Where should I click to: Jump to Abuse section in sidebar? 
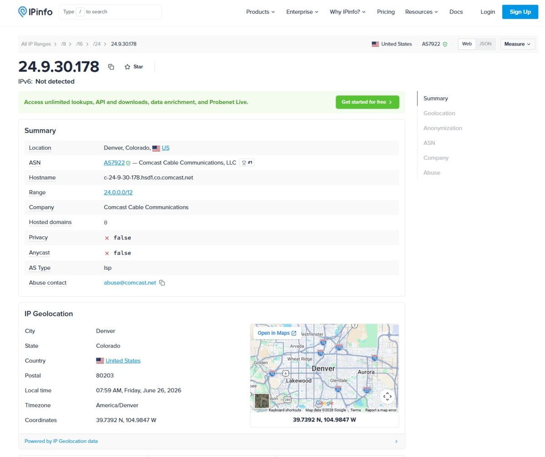(x=432, y=173)
